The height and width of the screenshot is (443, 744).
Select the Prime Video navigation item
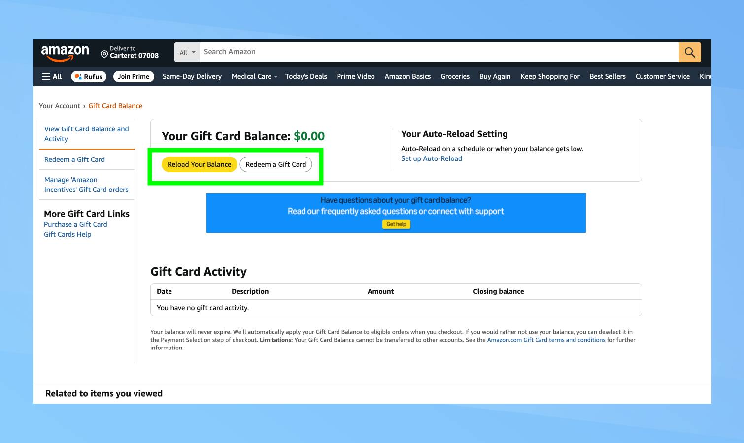coord(356,76)
